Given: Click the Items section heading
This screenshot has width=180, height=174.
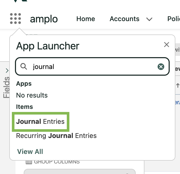Looking at the screenshot, I should tap(24, 107).
